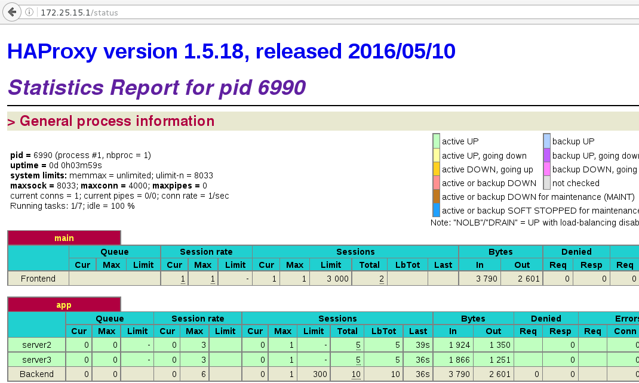Select server2 Bytes In value 1 924

[x=459, y=345]
